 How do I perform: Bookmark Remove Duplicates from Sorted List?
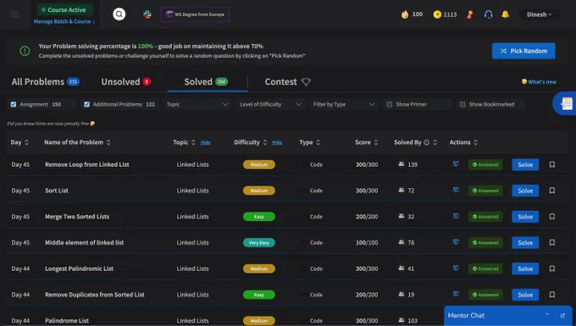[x=552, y=295]
